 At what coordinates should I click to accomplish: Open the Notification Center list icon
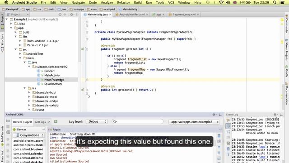pos(282,2)
